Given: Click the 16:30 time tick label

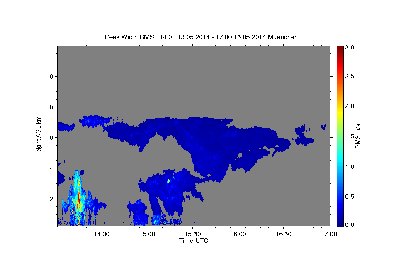Looking at the screenshot, I should 284,234.
